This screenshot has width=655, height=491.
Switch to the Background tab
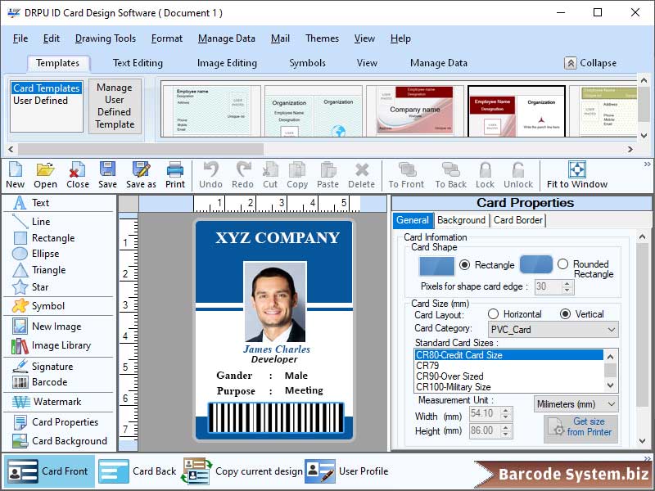[461, 220]
